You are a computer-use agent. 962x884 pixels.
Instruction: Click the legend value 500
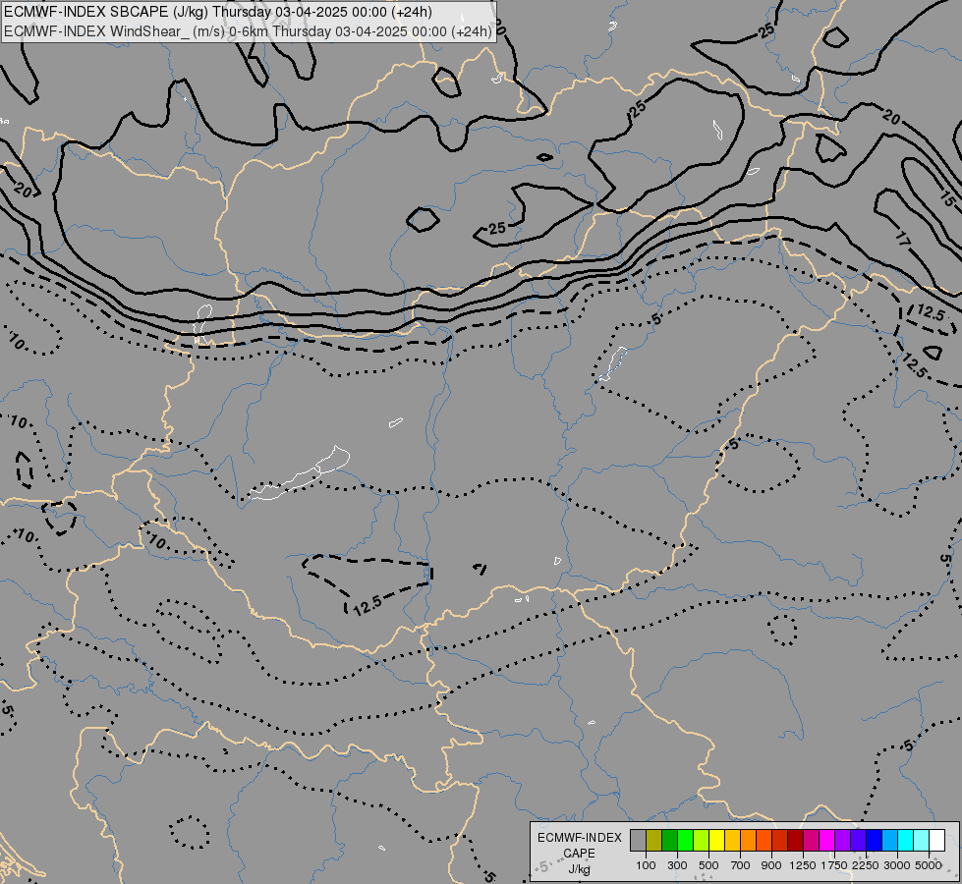coord(708,865)
